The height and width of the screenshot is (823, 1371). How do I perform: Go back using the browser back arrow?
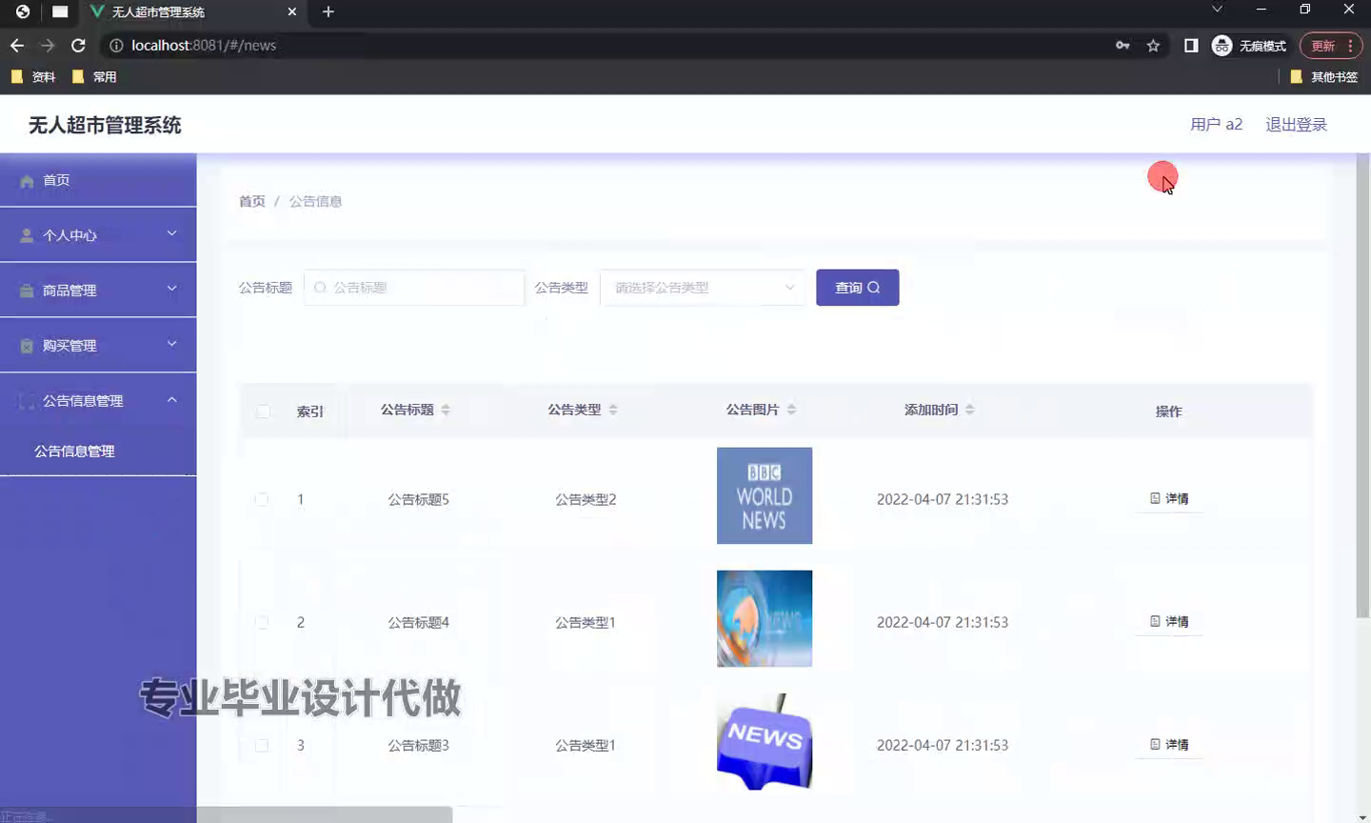(17, 46)
